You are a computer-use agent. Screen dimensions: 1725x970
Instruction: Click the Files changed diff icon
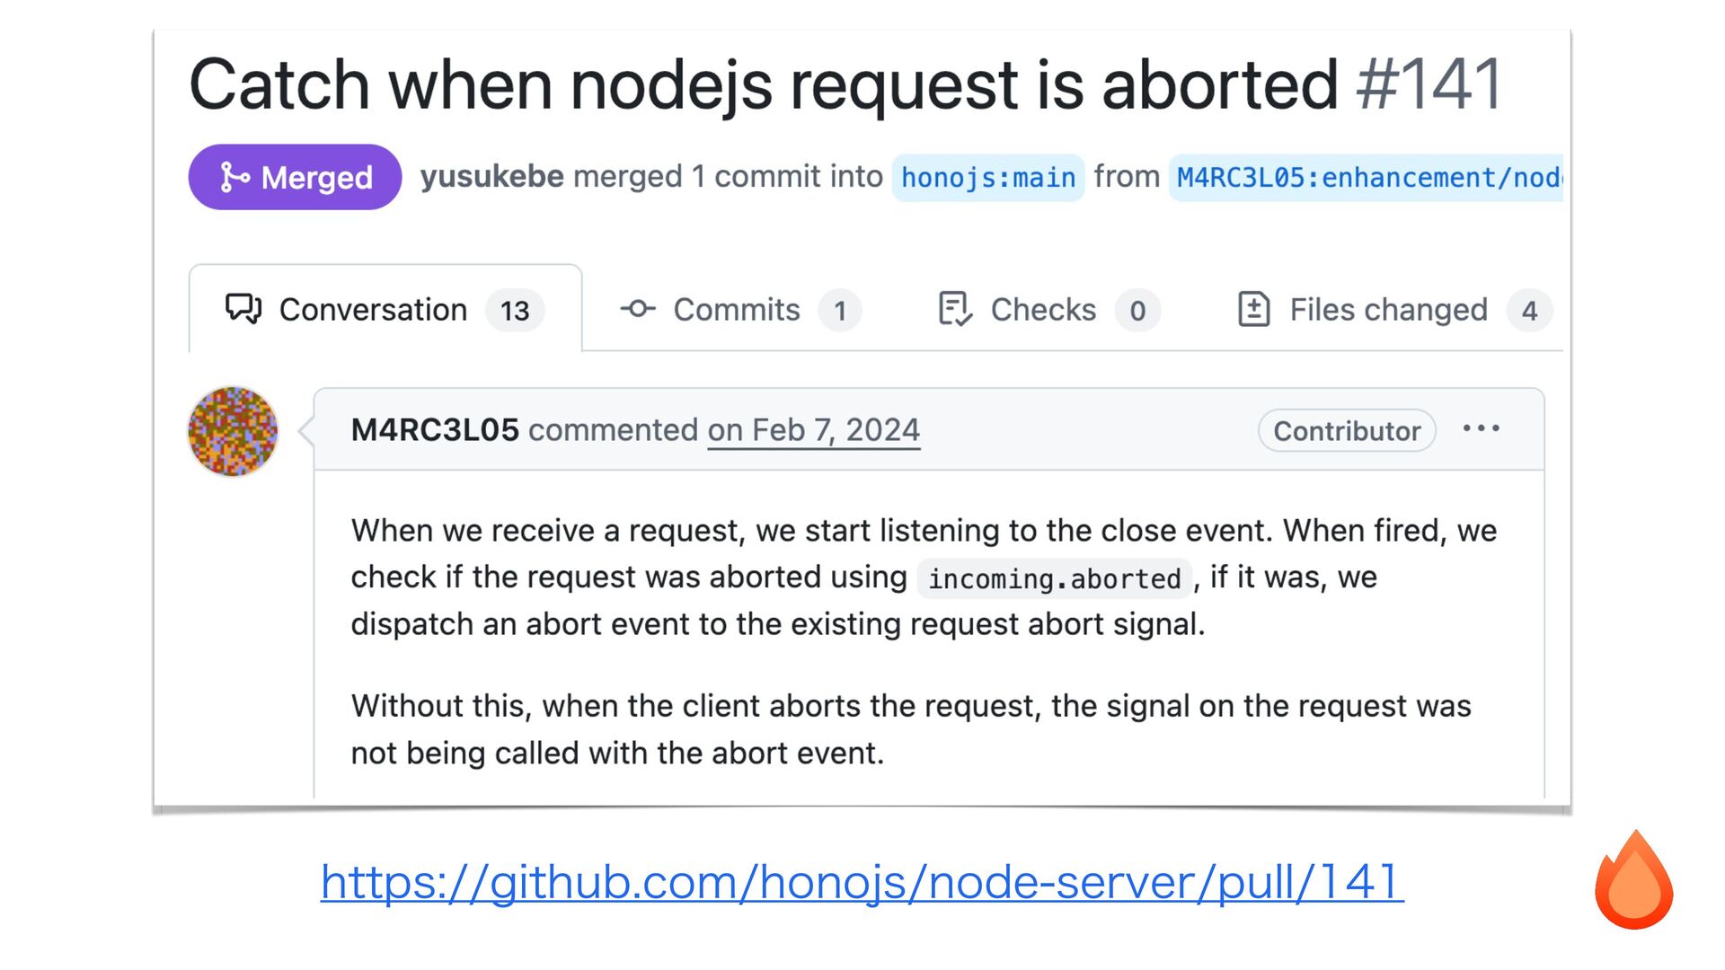pyautogui.click(x=1253, y=309)
